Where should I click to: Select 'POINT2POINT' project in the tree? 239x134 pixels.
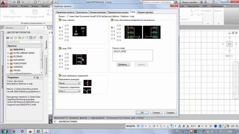tap(20, 64)
